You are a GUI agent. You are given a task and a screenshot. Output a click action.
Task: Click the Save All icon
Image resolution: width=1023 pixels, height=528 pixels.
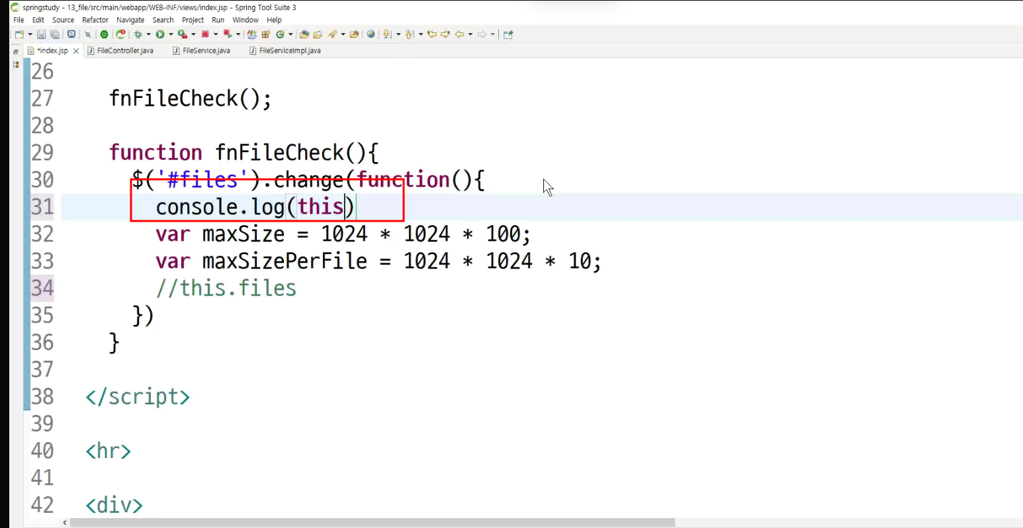pos(55,34)
